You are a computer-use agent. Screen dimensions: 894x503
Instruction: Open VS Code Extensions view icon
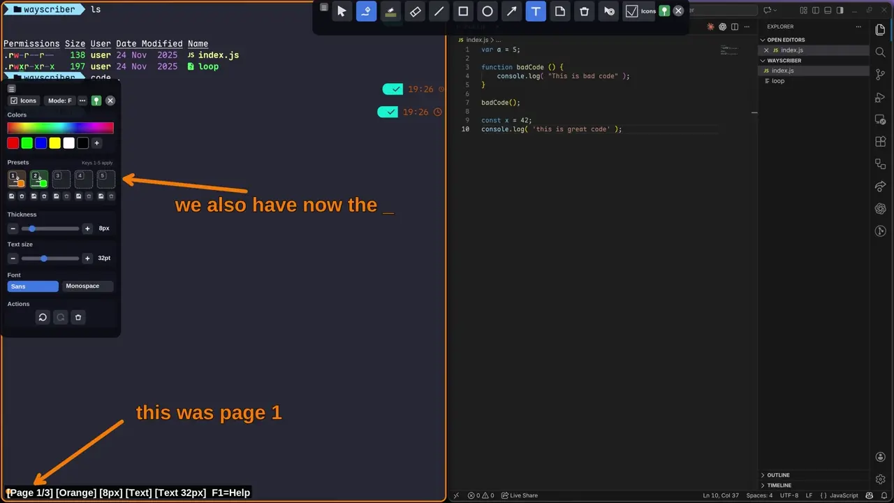tap(880, 142)
